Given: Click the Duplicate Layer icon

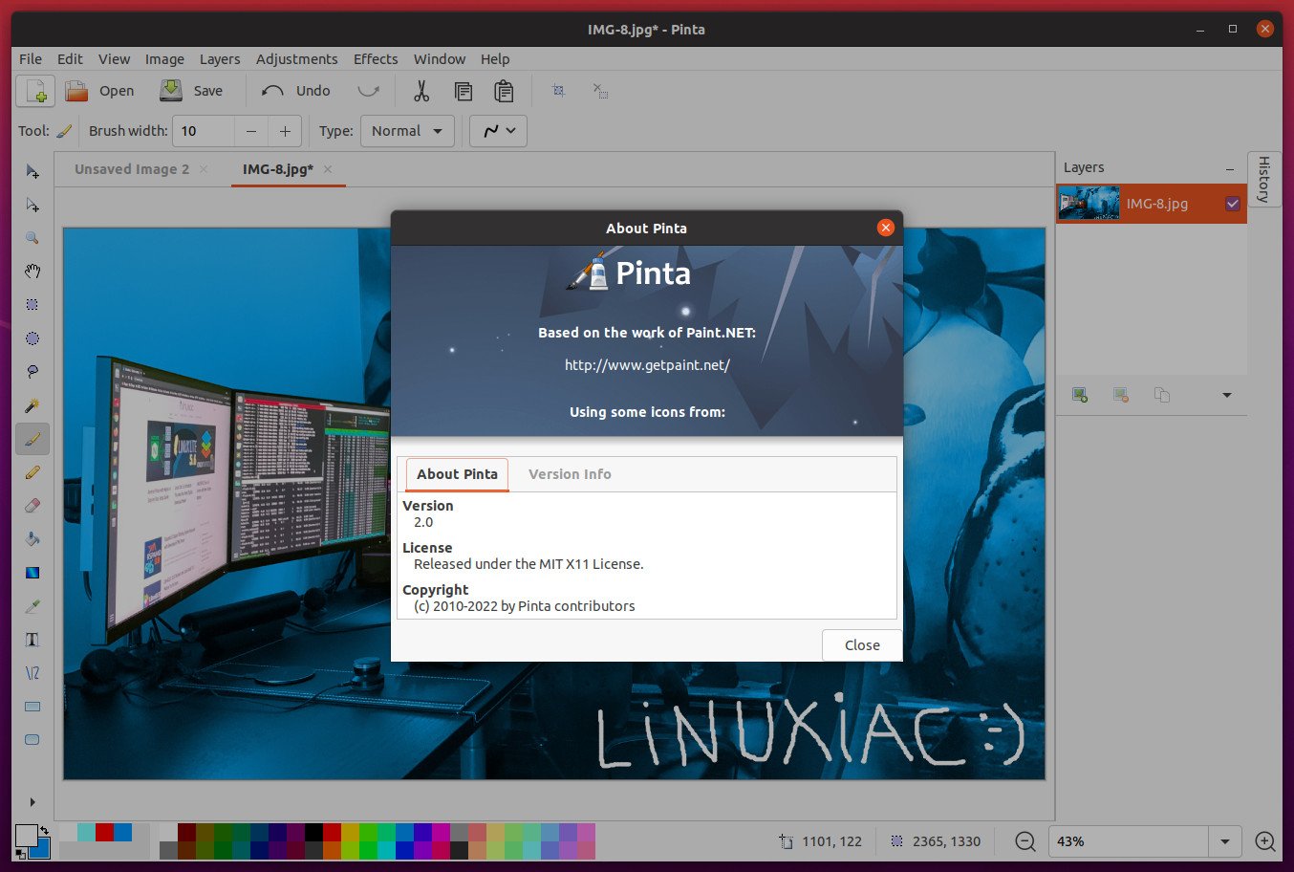Looking at the screenshot, I should pyautogui.click(x=1162, y=395).
